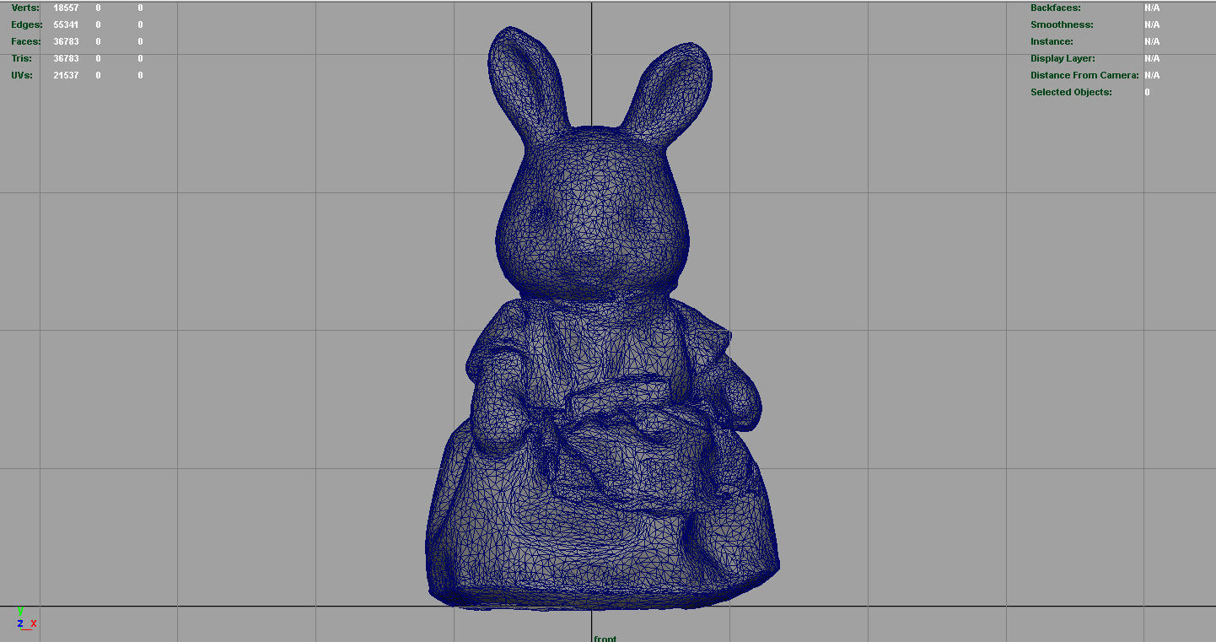Click the "Verts:" label in the HUD
The height and width of the screenshot is (642, 1216).
(25, 8)
